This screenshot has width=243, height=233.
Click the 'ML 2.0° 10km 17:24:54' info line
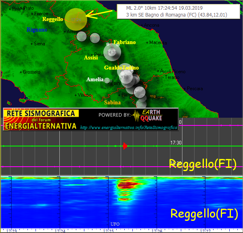(x=164, y=8)
